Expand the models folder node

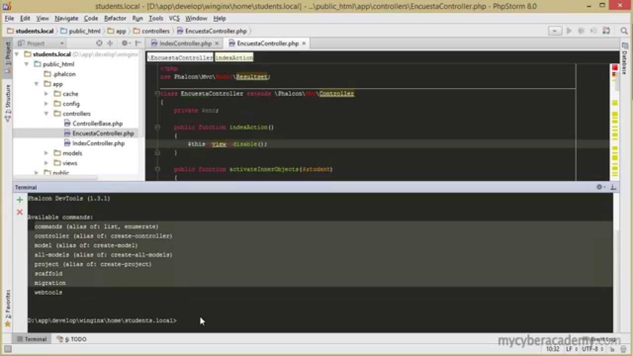coord(46,153)
